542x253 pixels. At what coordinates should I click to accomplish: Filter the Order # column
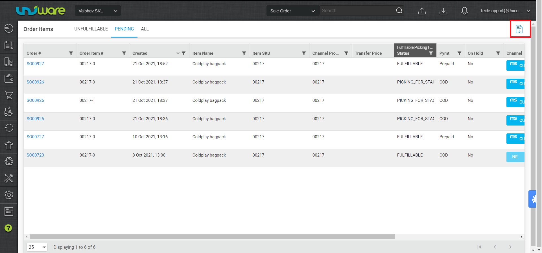coord(71,53)
